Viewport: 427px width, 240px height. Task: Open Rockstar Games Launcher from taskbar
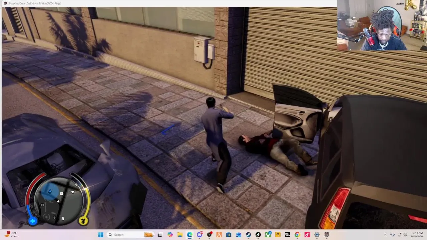[278, 235]
